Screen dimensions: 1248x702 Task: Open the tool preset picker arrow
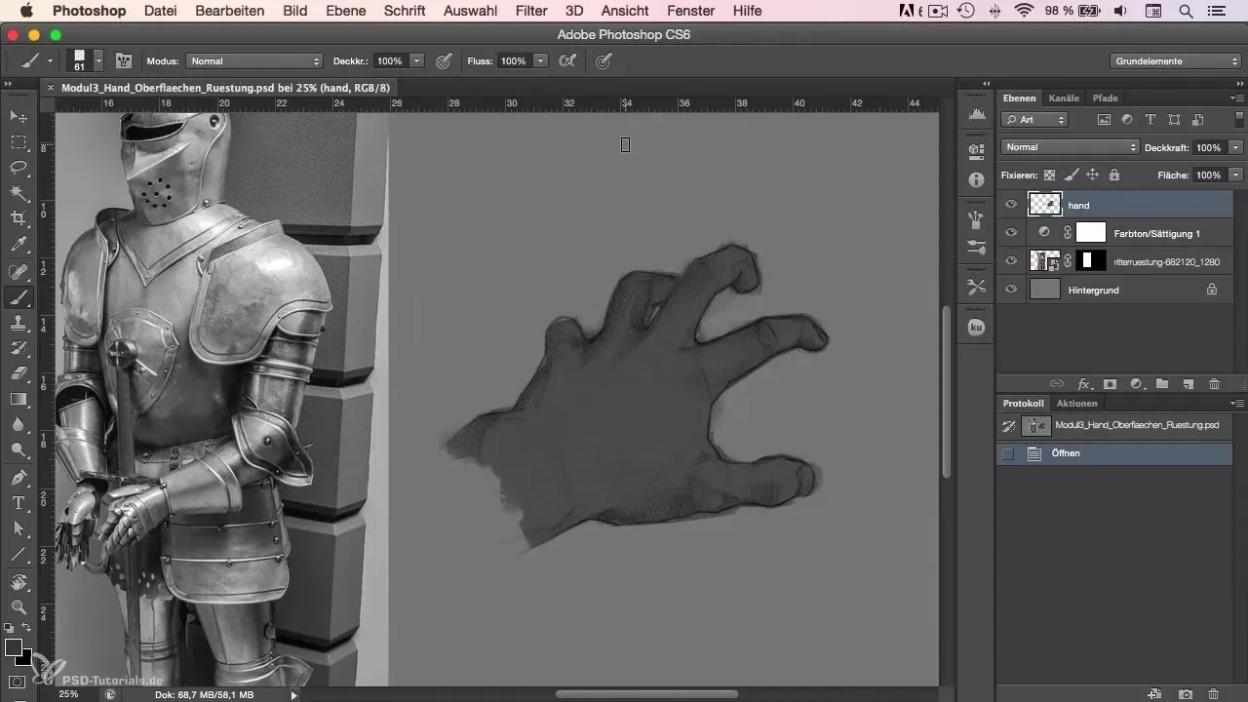50,60
